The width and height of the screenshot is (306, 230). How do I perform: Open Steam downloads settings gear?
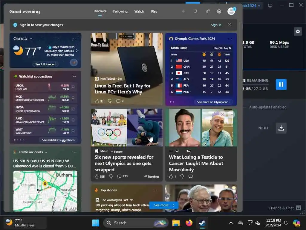[x=298, y=31]
